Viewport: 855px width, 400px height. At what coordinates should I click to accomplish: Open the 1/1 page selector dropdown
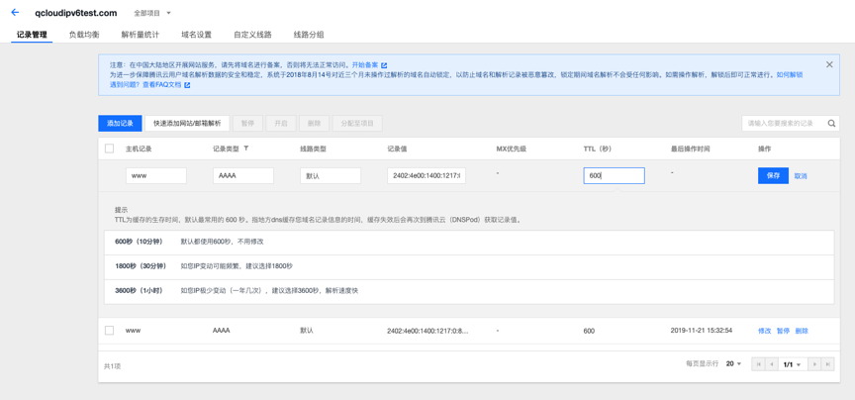pyautogui.click(x=792, y=364)
